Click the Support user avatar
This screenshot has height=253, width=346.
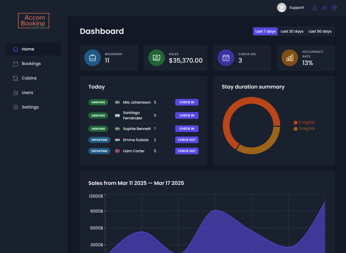click(282, 8)
